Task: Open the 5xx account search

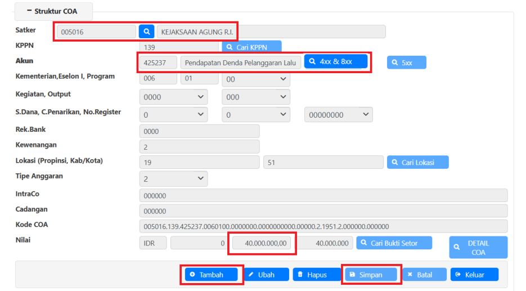Action: click(x=406, y=62)
